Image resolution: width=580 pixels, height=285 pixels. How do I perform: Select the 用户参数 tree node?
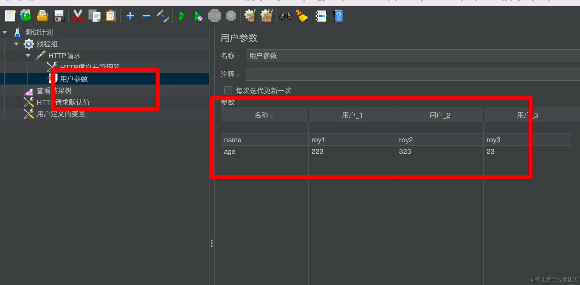pos(74,79)
